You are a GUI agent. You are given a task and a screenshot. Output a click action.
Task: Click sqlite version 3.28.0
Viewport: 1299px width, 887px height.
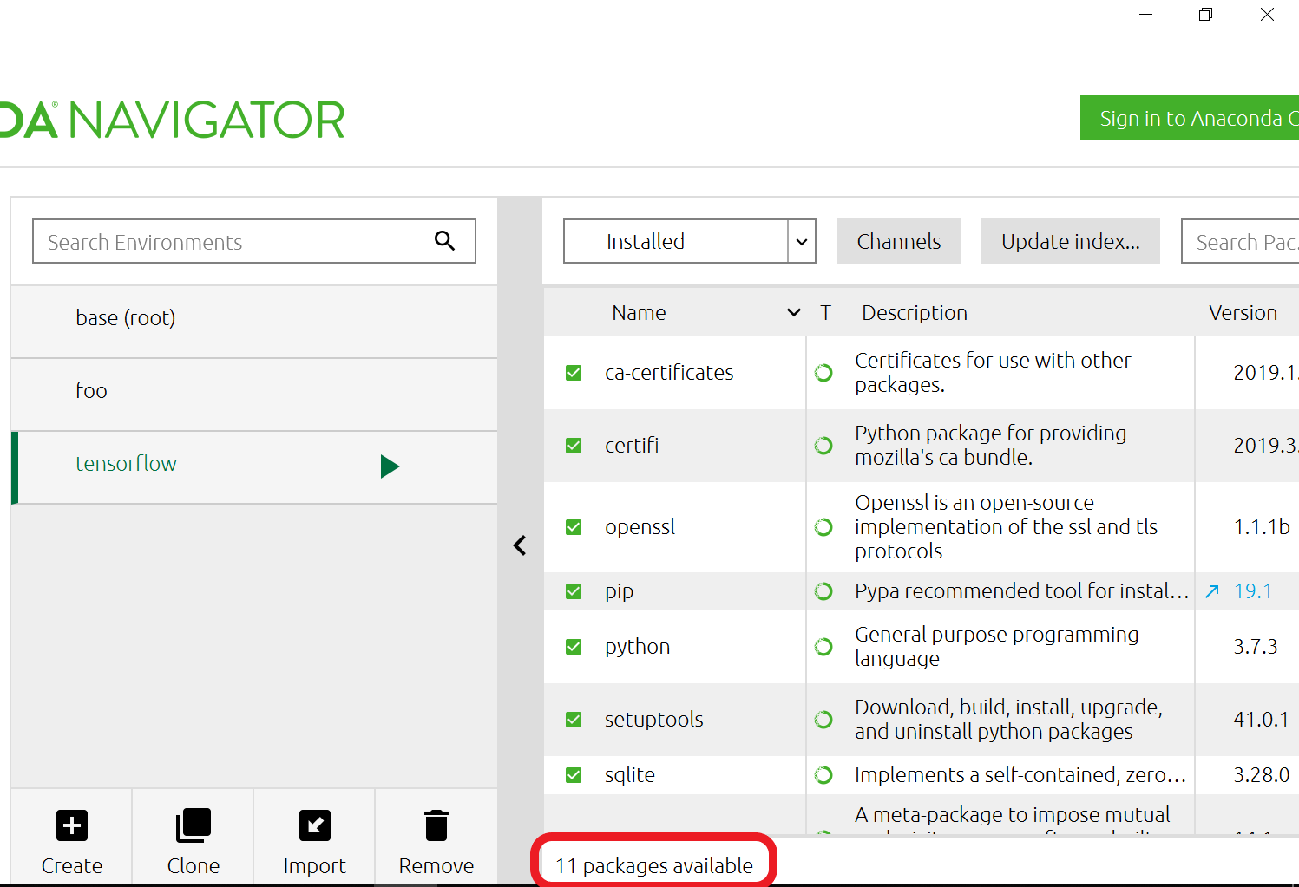click(x=1262, y=775)
